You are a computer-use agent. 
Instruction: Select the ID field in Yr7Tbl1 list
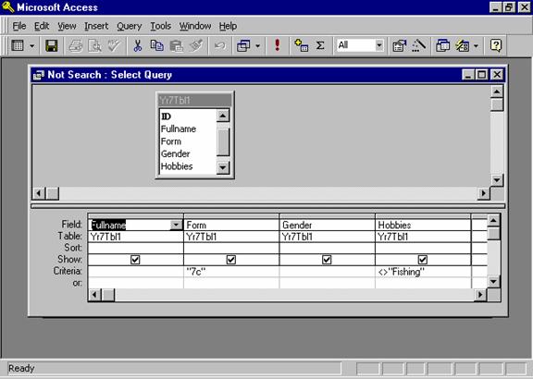188,116
